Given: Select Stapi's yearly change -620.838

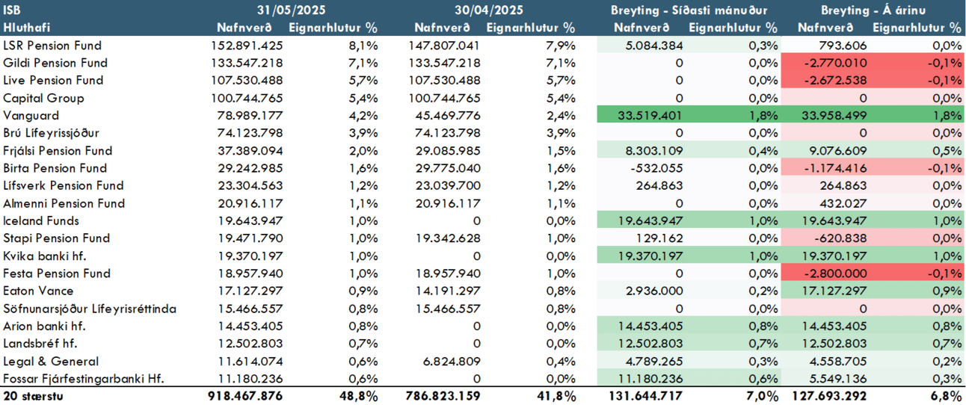Looking at the screenshot, I should (x=842, y=238).
